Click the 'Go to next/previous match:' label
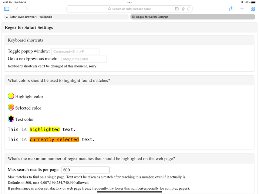The height and width of the screenshot is (194, 259). pos(33,59)
